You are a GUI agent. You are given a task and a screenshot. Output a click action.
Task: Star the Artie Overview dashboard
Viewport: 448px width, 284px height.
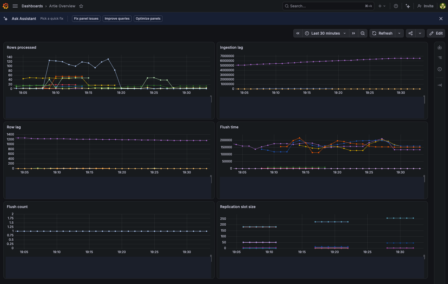point(81,6)
